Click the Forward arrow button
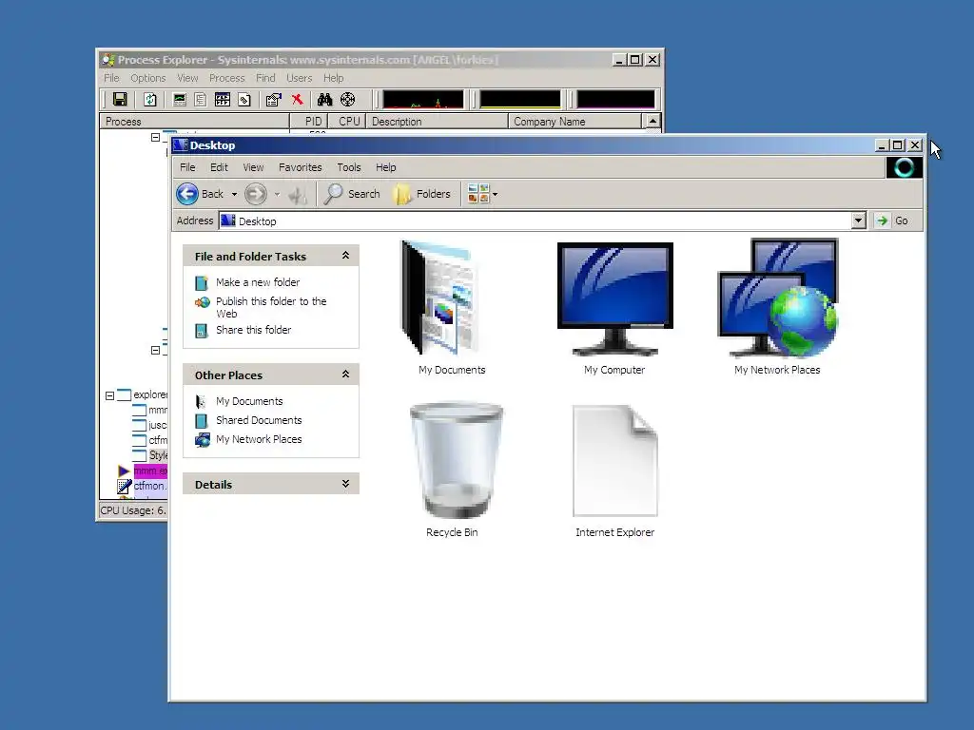Image resolution: width=974 pixels, height=730 pixels. [255, 194]
